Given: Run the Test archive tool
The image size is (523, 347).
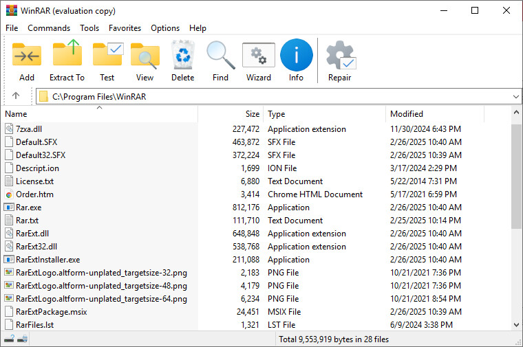Looking at the screenshot, I should pyautogui.click(x=107, y=56).
